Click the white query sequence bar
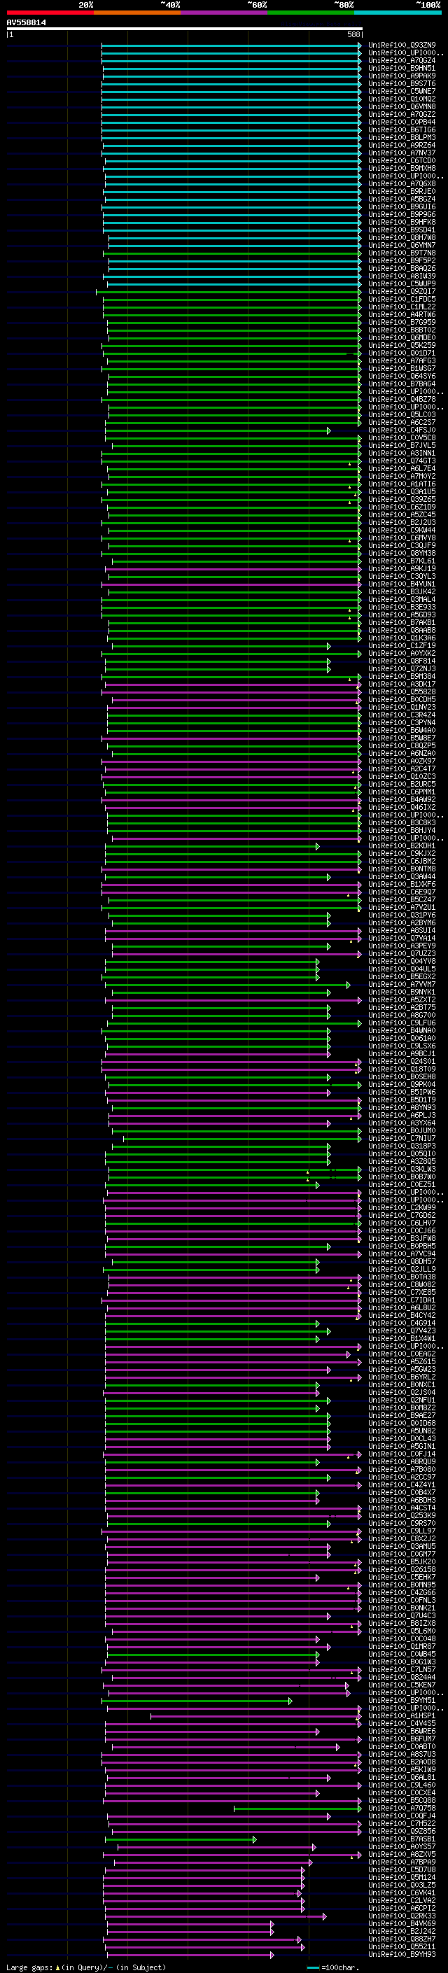448x1973 pixels. 185,29
